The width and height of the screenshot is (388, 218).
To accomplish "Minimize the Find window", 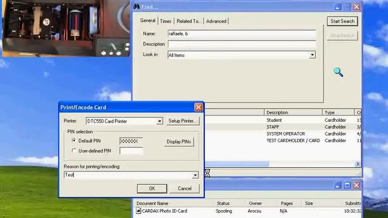I will tap(338, 7).
